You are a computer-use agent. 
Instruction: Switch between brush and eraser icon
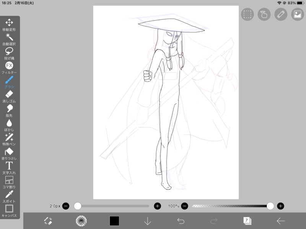pos(48,221)
